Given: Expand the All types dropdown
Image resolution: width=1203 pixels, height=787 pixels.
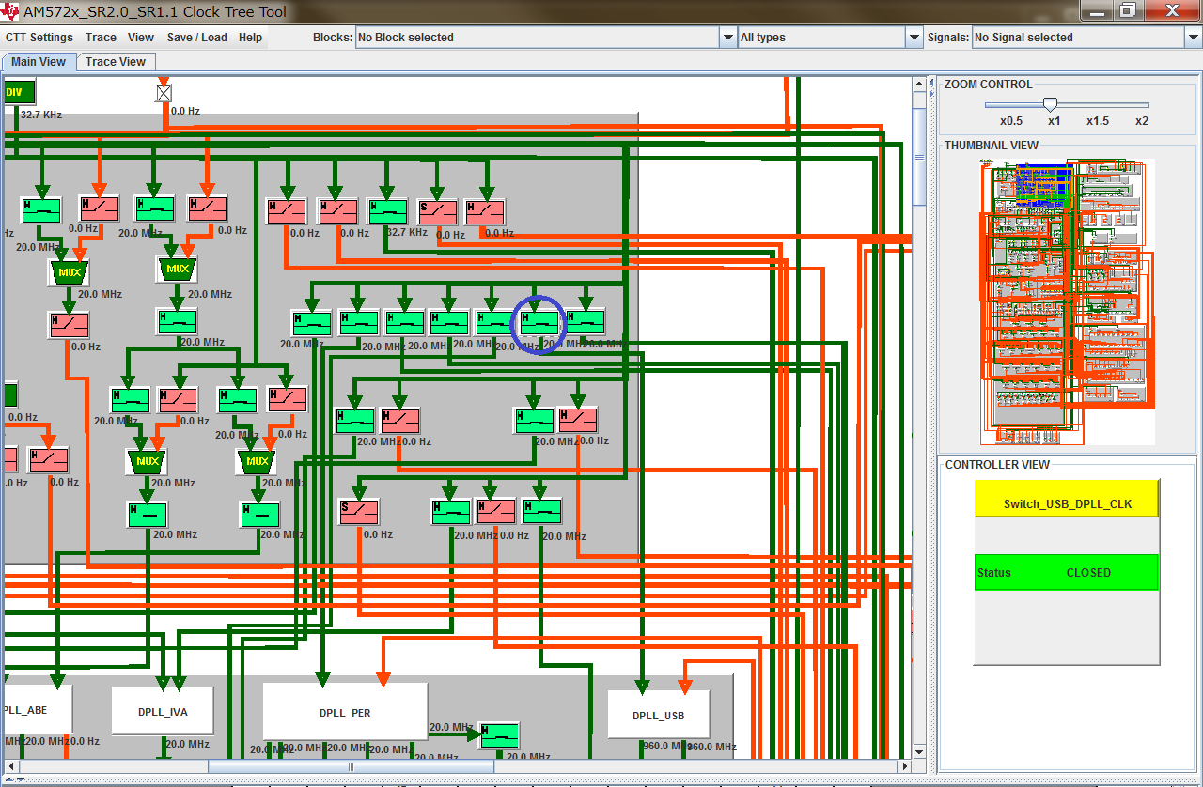Looking at the screenshot, I should pos(914,38).
